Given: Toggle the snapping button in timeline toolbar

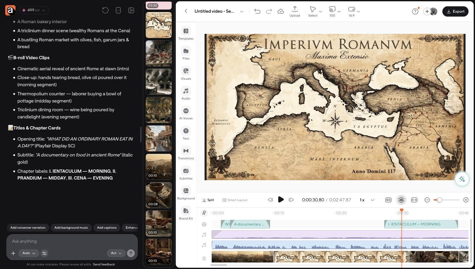Looking at the screenshot, I should [x=401, y=200].
